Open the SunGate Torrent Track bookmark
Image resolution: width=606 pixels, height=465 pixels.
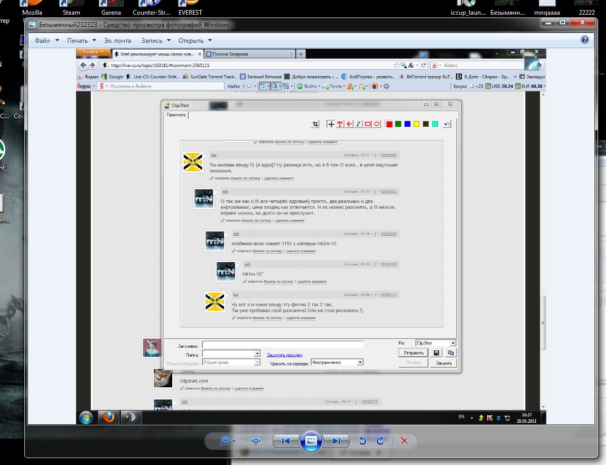[x=210, y=77]
